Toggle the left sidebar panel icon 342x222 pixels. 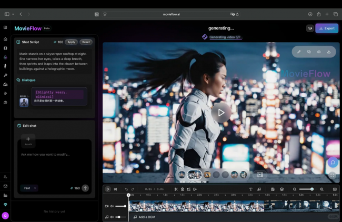tap(5, 27)
